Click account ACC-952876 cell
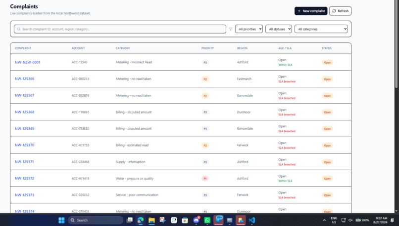Image resolution: width=399 pixels, height=226 pixels. pos(80,95)
